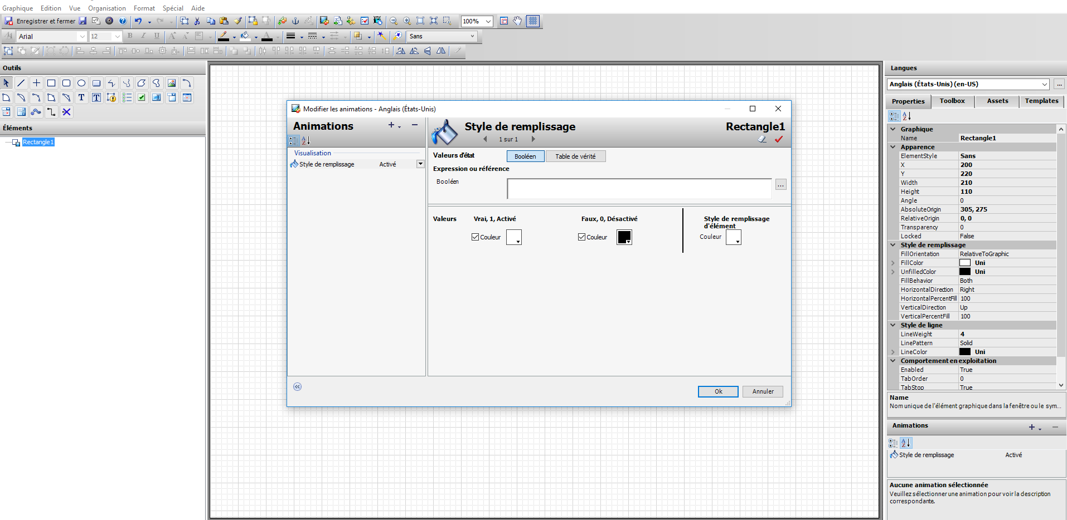Click the Annuler button
The height and width of the screenshot is (520, 1067).
763,391
